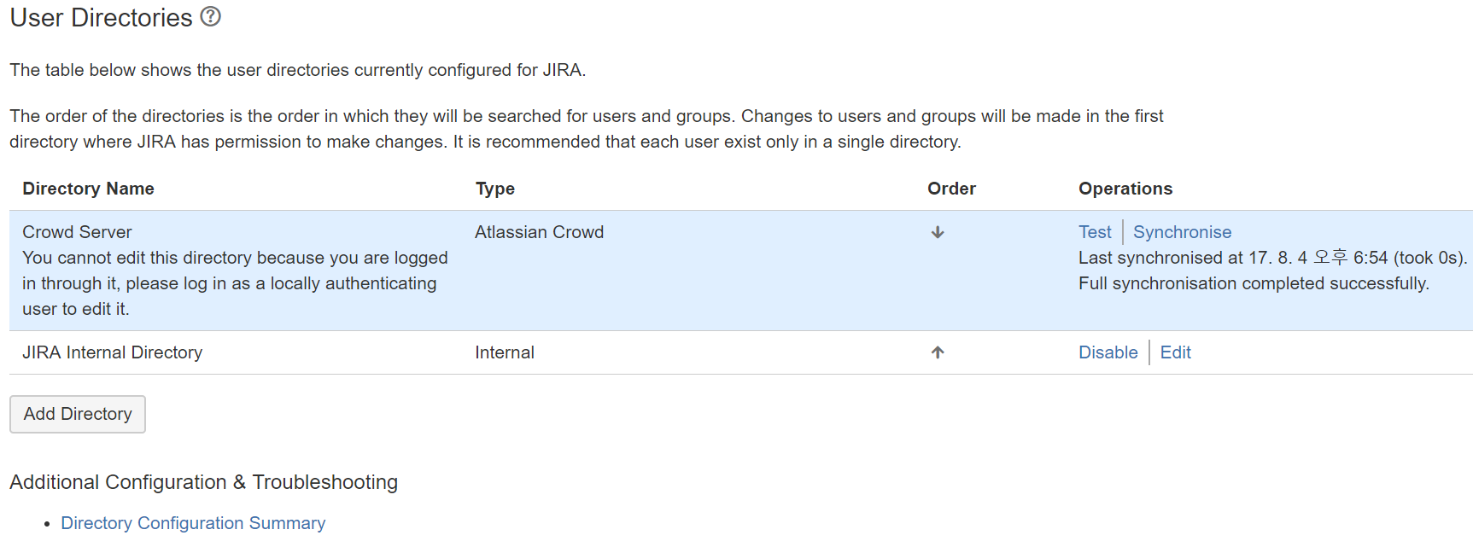Disable the JIRA Internal Directory
Viewport: 1473px width, 547px height.
[x=1108, y=352]
